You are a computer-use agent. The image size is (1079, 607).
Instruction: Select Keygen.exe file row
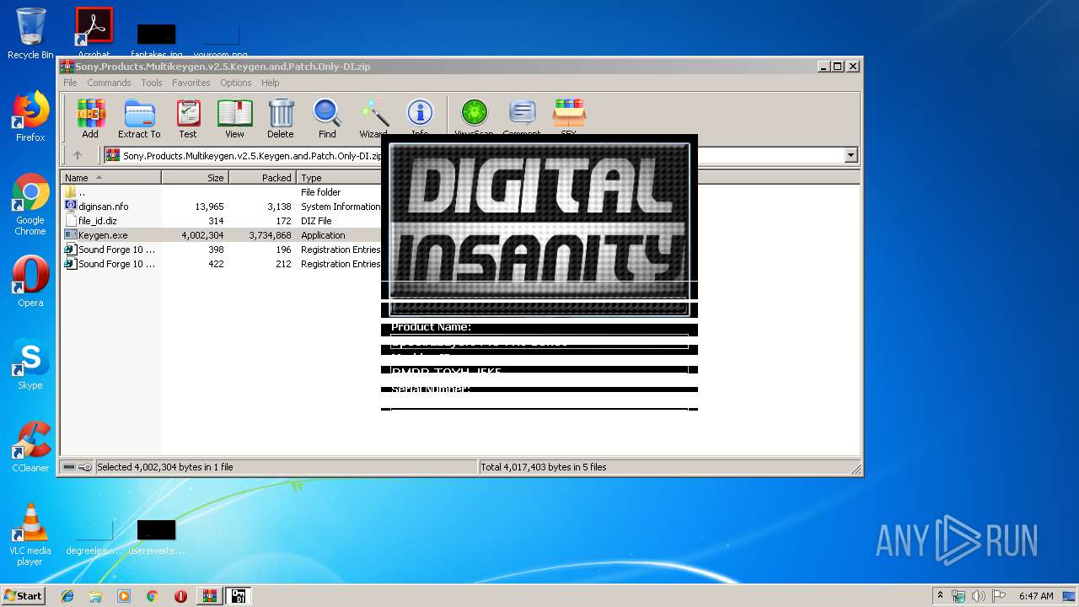[221, 235]
